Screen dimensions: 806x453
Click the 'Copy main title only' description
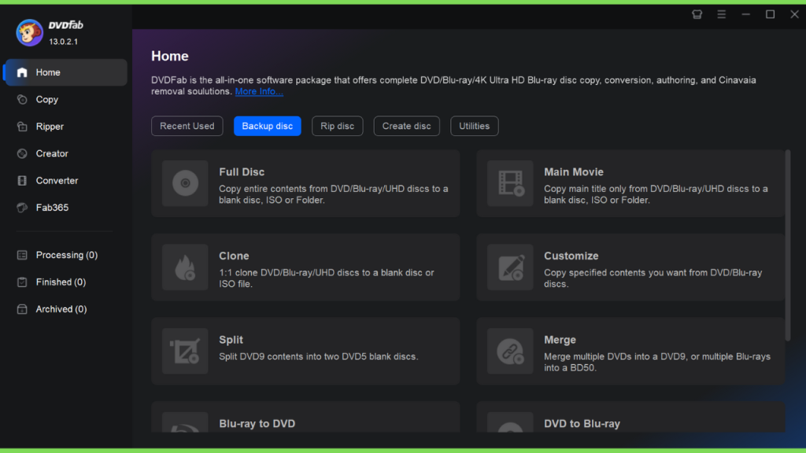coord(656,194)
